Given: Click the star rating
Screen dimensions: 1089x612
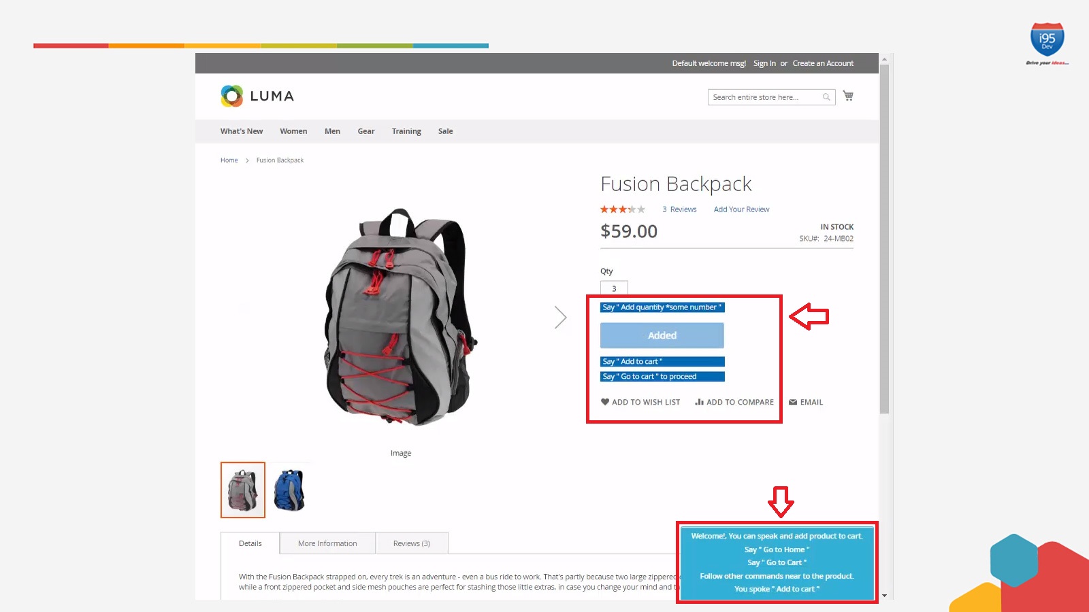Looking at the screenshot, I should click(622, 209).
